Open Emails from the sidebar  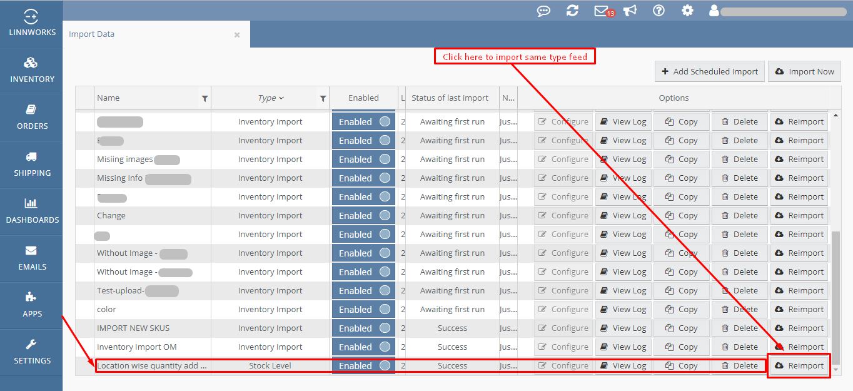[31, 258]
